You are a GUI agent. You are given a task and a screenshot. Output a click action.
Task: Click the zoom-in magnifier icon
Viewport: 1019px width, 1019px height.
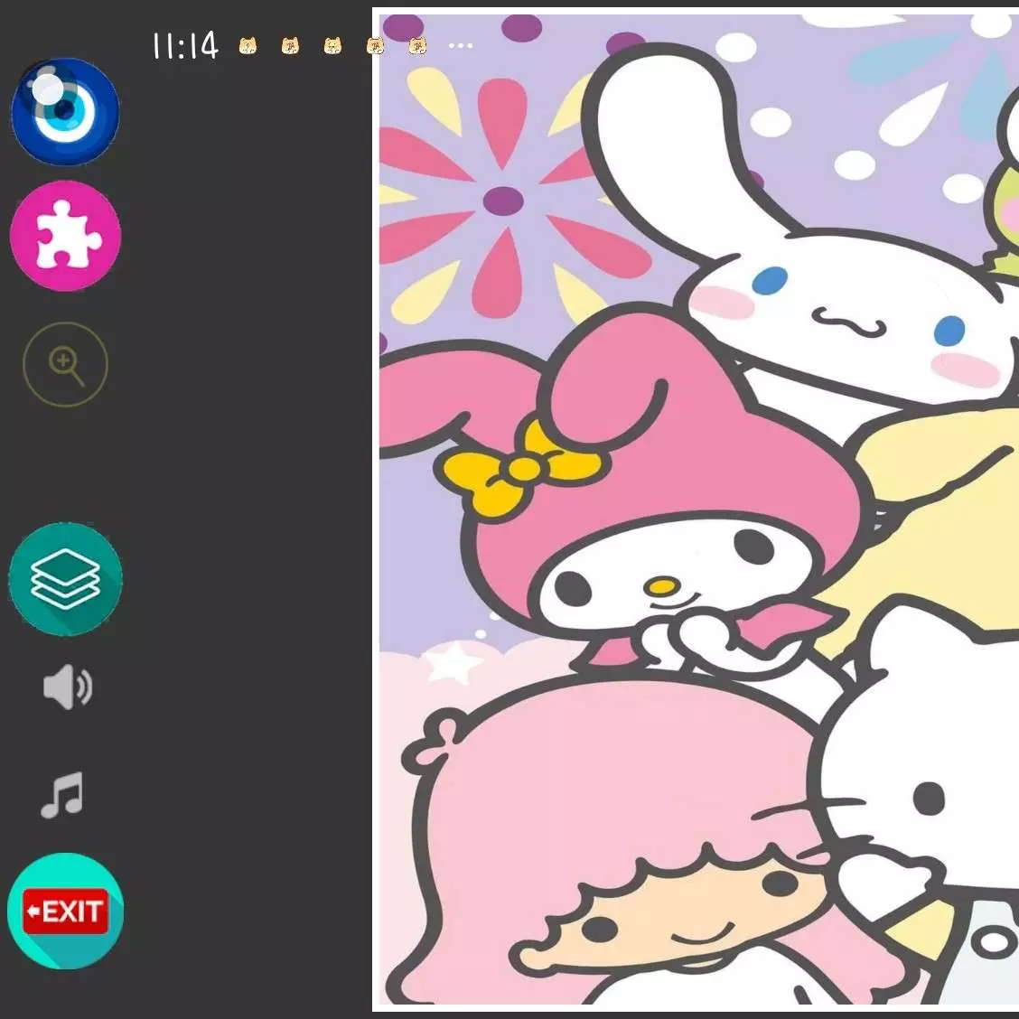(x=65, y=365)
